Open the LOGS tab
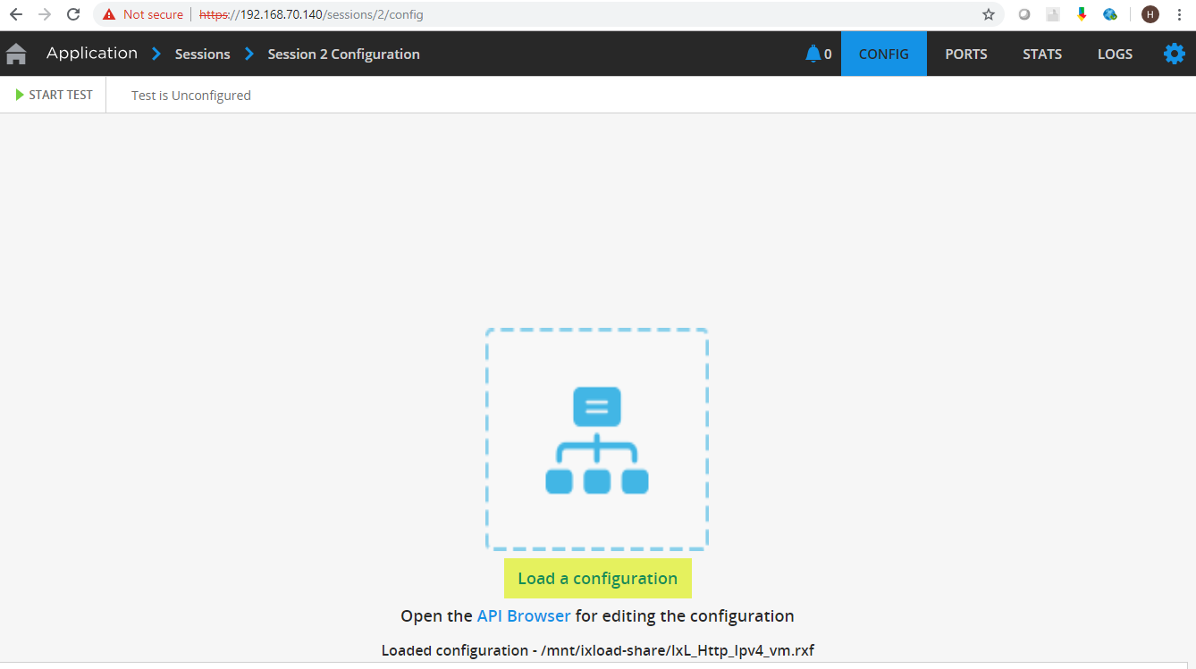The width and height of the screenshot is (1196, 669). pos(1115,54)
